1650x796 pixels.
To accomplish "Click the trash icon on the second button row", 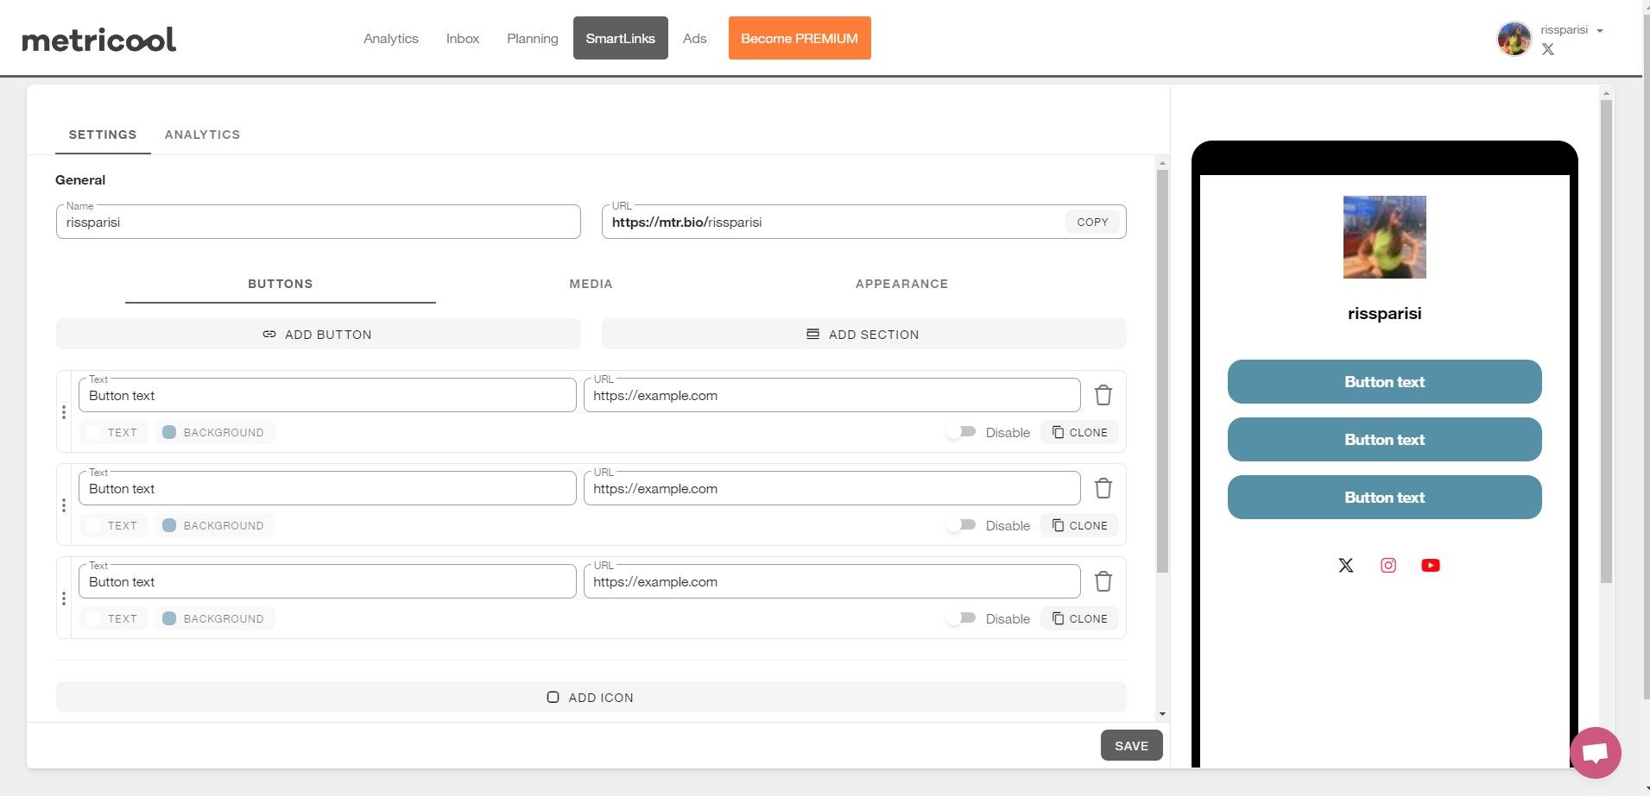I will 1103,489.
